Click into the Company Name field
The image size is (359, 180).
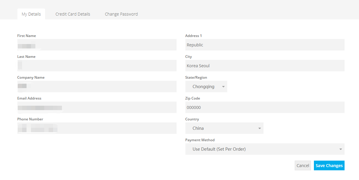pyautogui.click(x=97, y=87)
